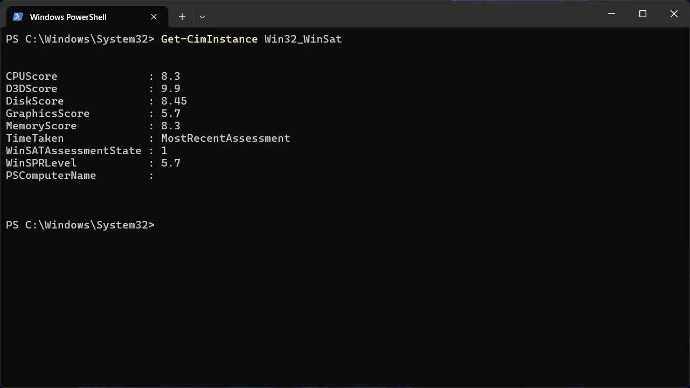Click the D3DScore value 9.9
Viewport: 690px width, 388px height.
[170, 88]
